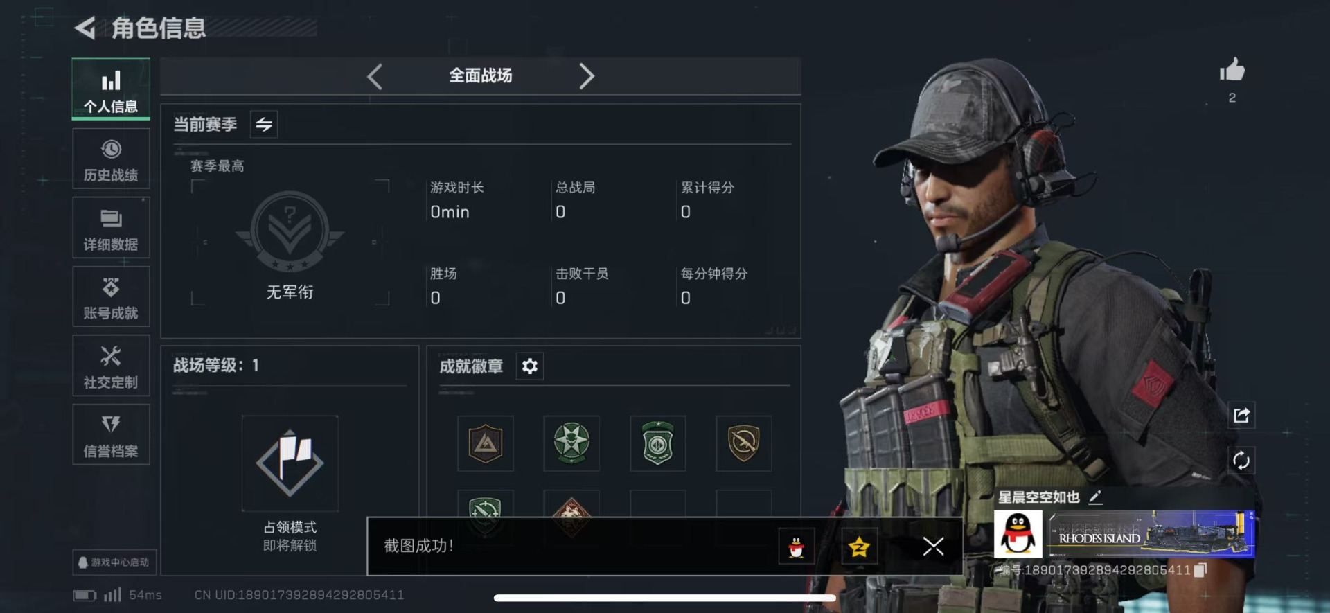Give a thumbs-up like to profile
Screen dimensions: 1330x613
(x=1232, y=70)
